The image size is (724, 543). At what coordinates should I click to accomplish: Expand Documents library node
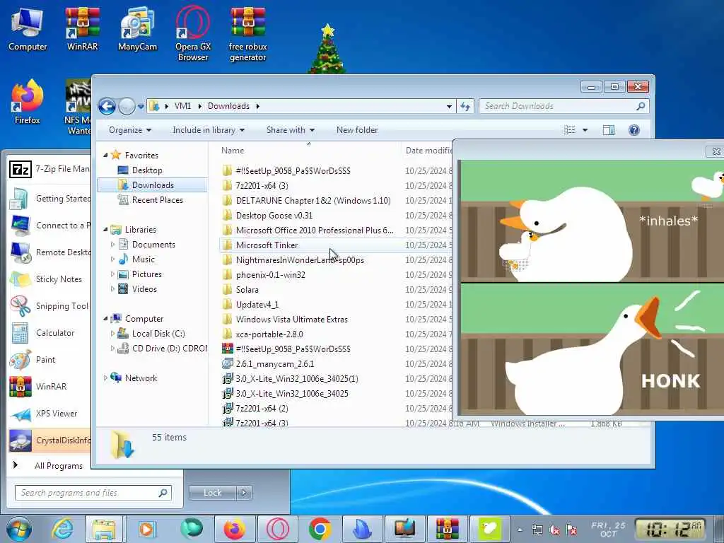pyautogui.click(x=112, y=244)
